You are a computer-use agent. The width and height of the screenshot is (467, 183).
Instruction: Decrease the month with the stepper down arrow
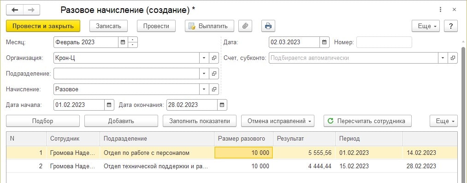(132, 45)
